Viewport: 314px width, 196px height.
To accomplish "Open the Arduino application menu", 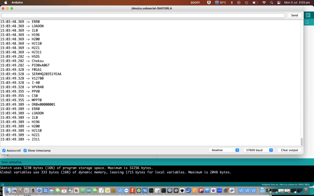I will (17, 2).
